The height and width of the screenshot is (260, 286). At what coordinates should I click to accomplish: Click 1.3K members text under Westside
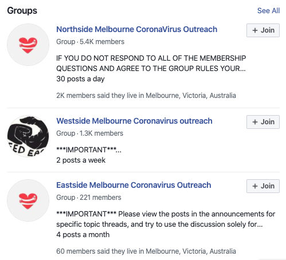click(x=101, y=133)
